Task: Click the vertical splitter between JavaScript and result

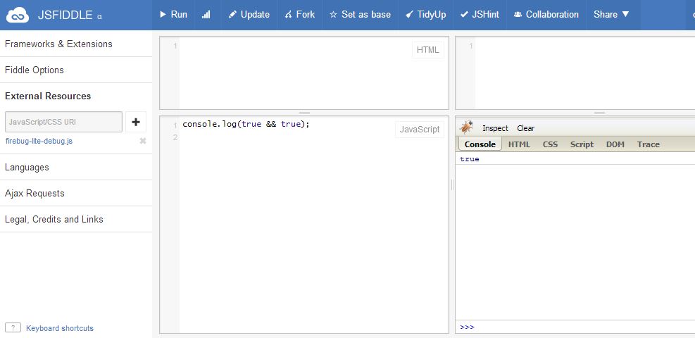Action: 452,184
